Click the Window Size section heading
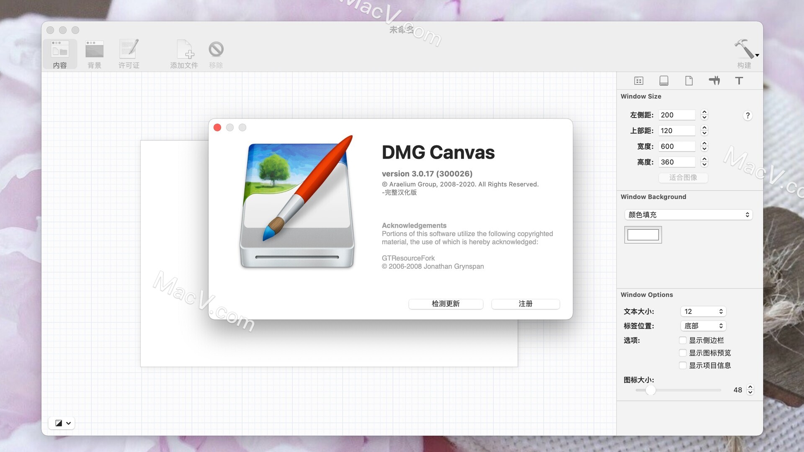This screenshot has width=804, height=452. pos(641,96)
